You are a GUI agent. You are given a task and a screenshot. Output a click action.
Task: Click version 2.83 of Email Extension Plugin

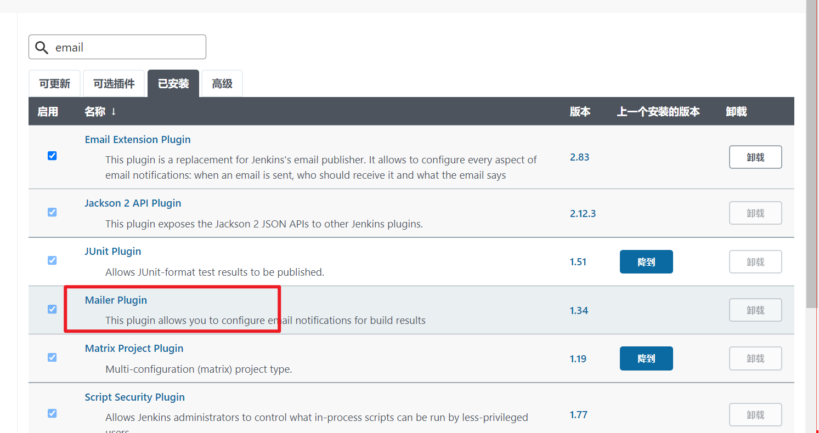pos(579,157)
